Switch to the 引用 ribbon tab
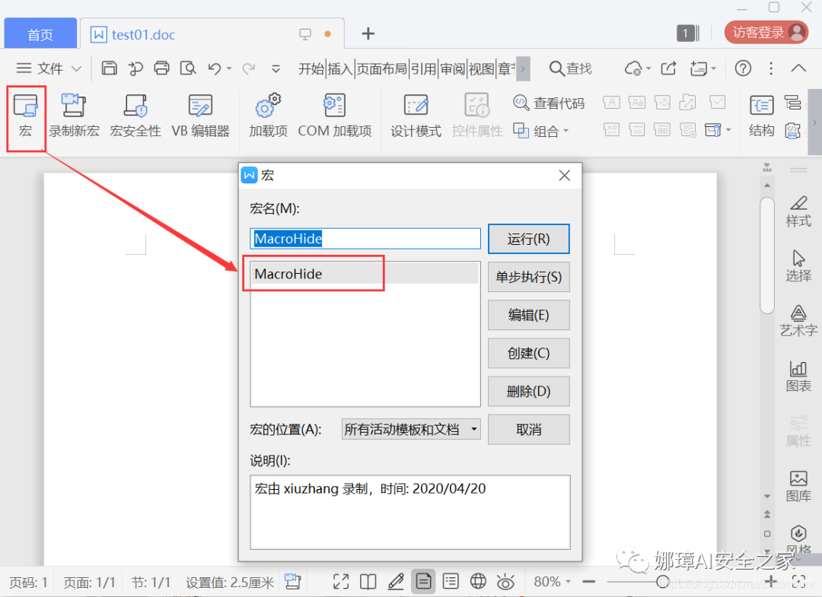 point(424,68)
